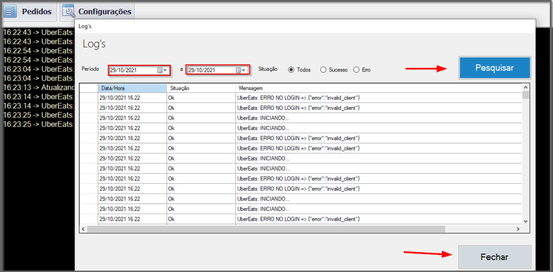The width and height of the screenshot is (553, 272).
Task: Click the Situação column header
Action: pos(200,88)
